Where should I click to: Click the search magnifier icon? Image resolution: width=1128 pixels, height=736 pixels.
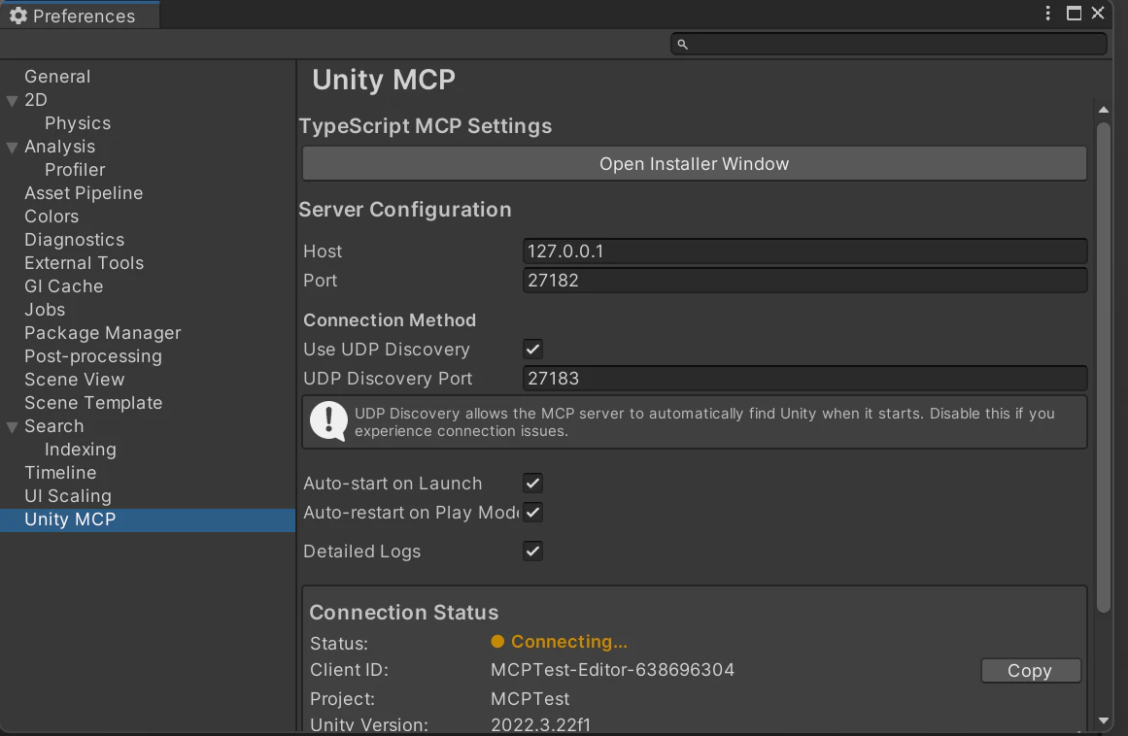[683, 45]
